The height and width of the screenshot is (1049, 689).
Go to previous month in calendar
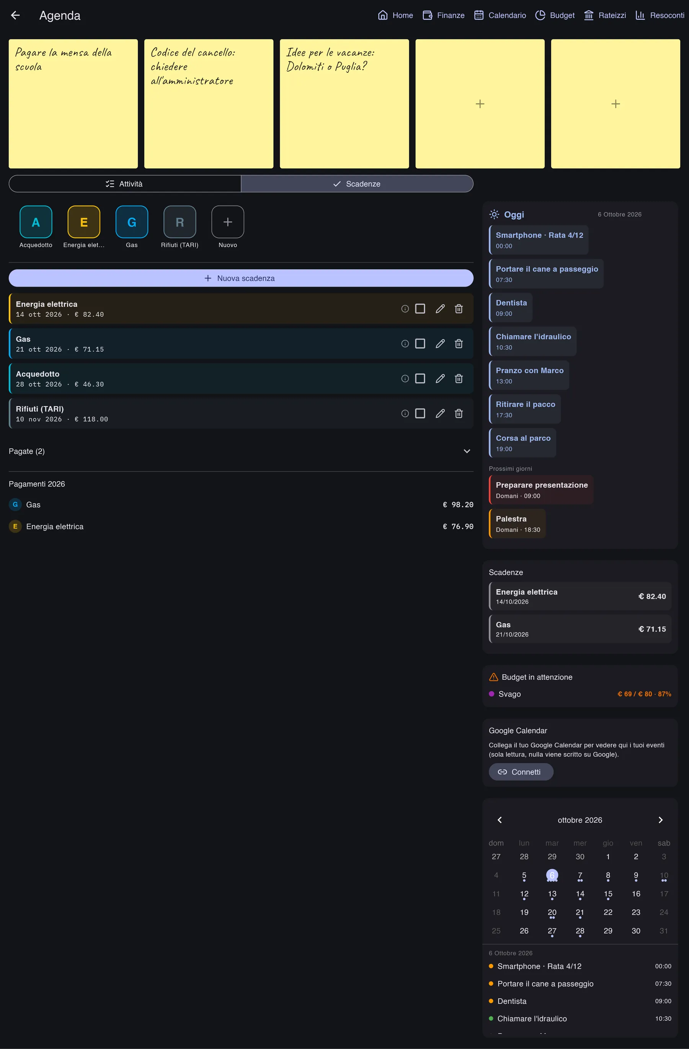point(500,820)
